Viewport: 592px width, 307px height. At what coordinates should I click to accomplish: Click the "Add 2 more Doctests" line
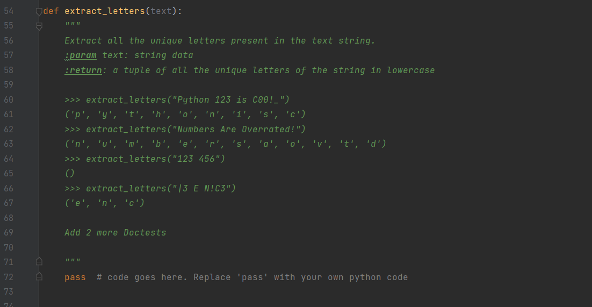coord(115,232)
